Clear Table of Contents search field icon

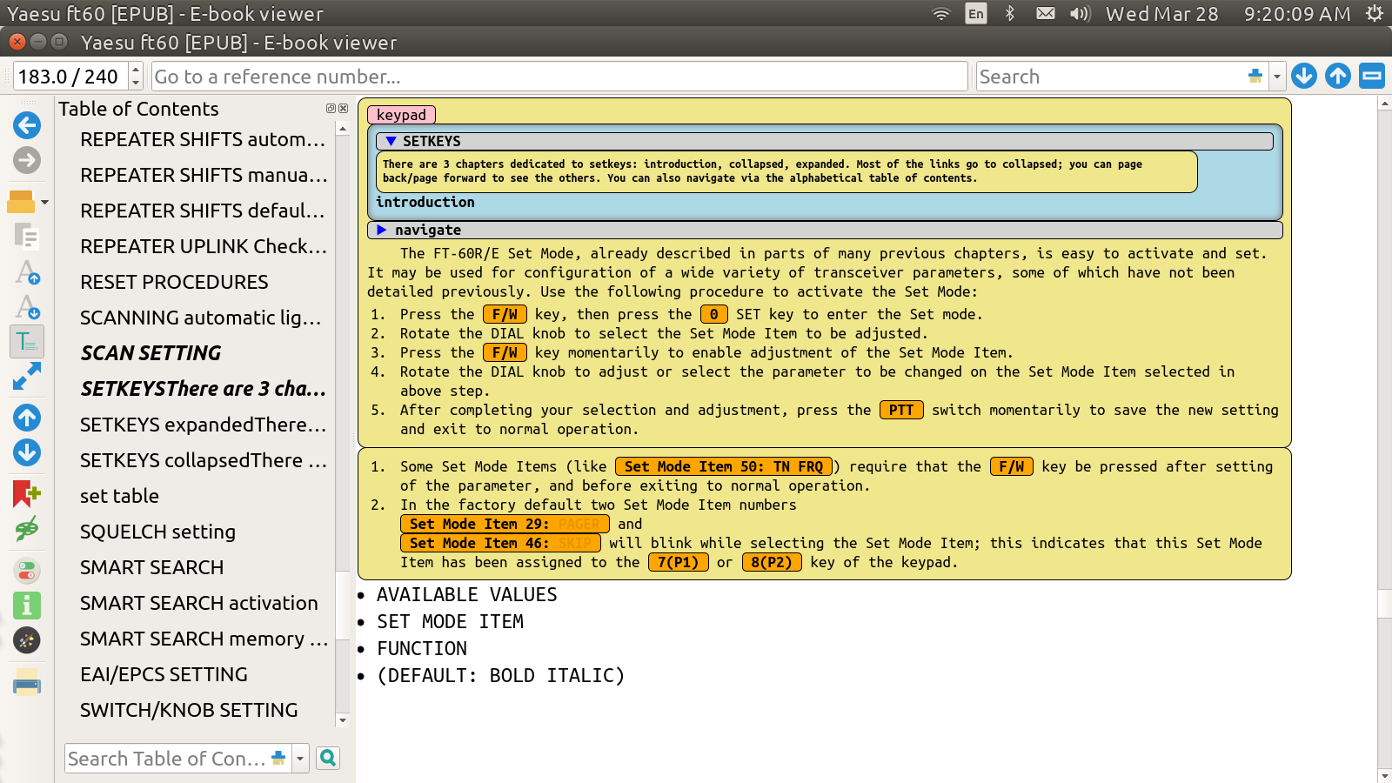(x=278, y=759)
